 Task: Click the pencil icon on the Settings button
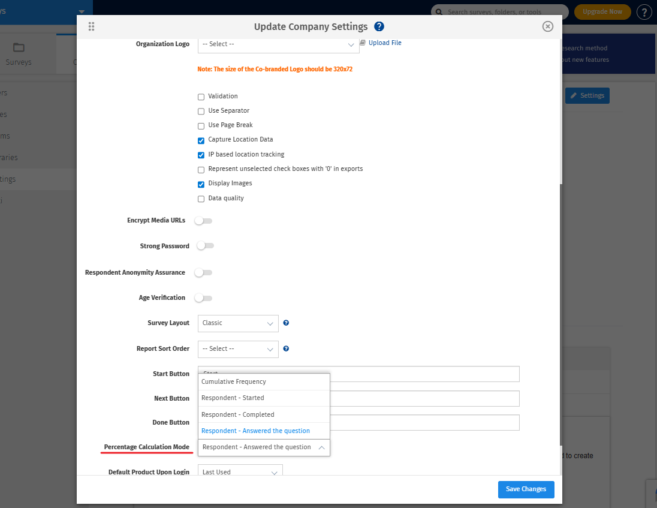[574, 95]
